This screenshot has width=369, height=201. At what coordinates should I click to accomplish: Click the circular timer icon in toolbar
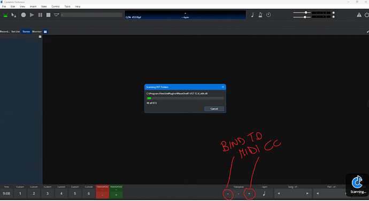[268, 15]
